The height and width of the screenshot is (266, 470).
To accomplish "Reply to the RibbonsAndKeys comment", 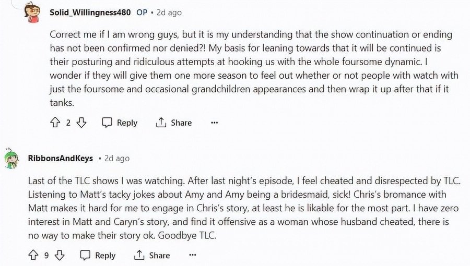I will 98,255.
